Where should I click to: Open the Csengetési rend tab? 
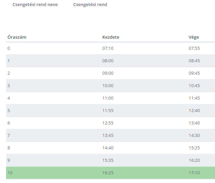click(x=90, y=4)
